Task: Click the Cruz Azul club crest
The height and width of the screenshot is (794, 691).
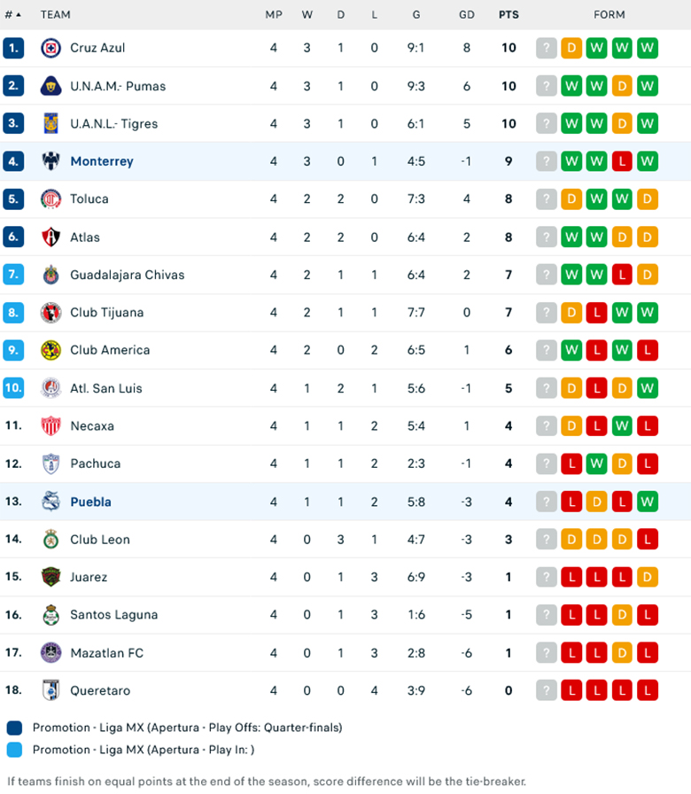Action: (x=50, y=48)
